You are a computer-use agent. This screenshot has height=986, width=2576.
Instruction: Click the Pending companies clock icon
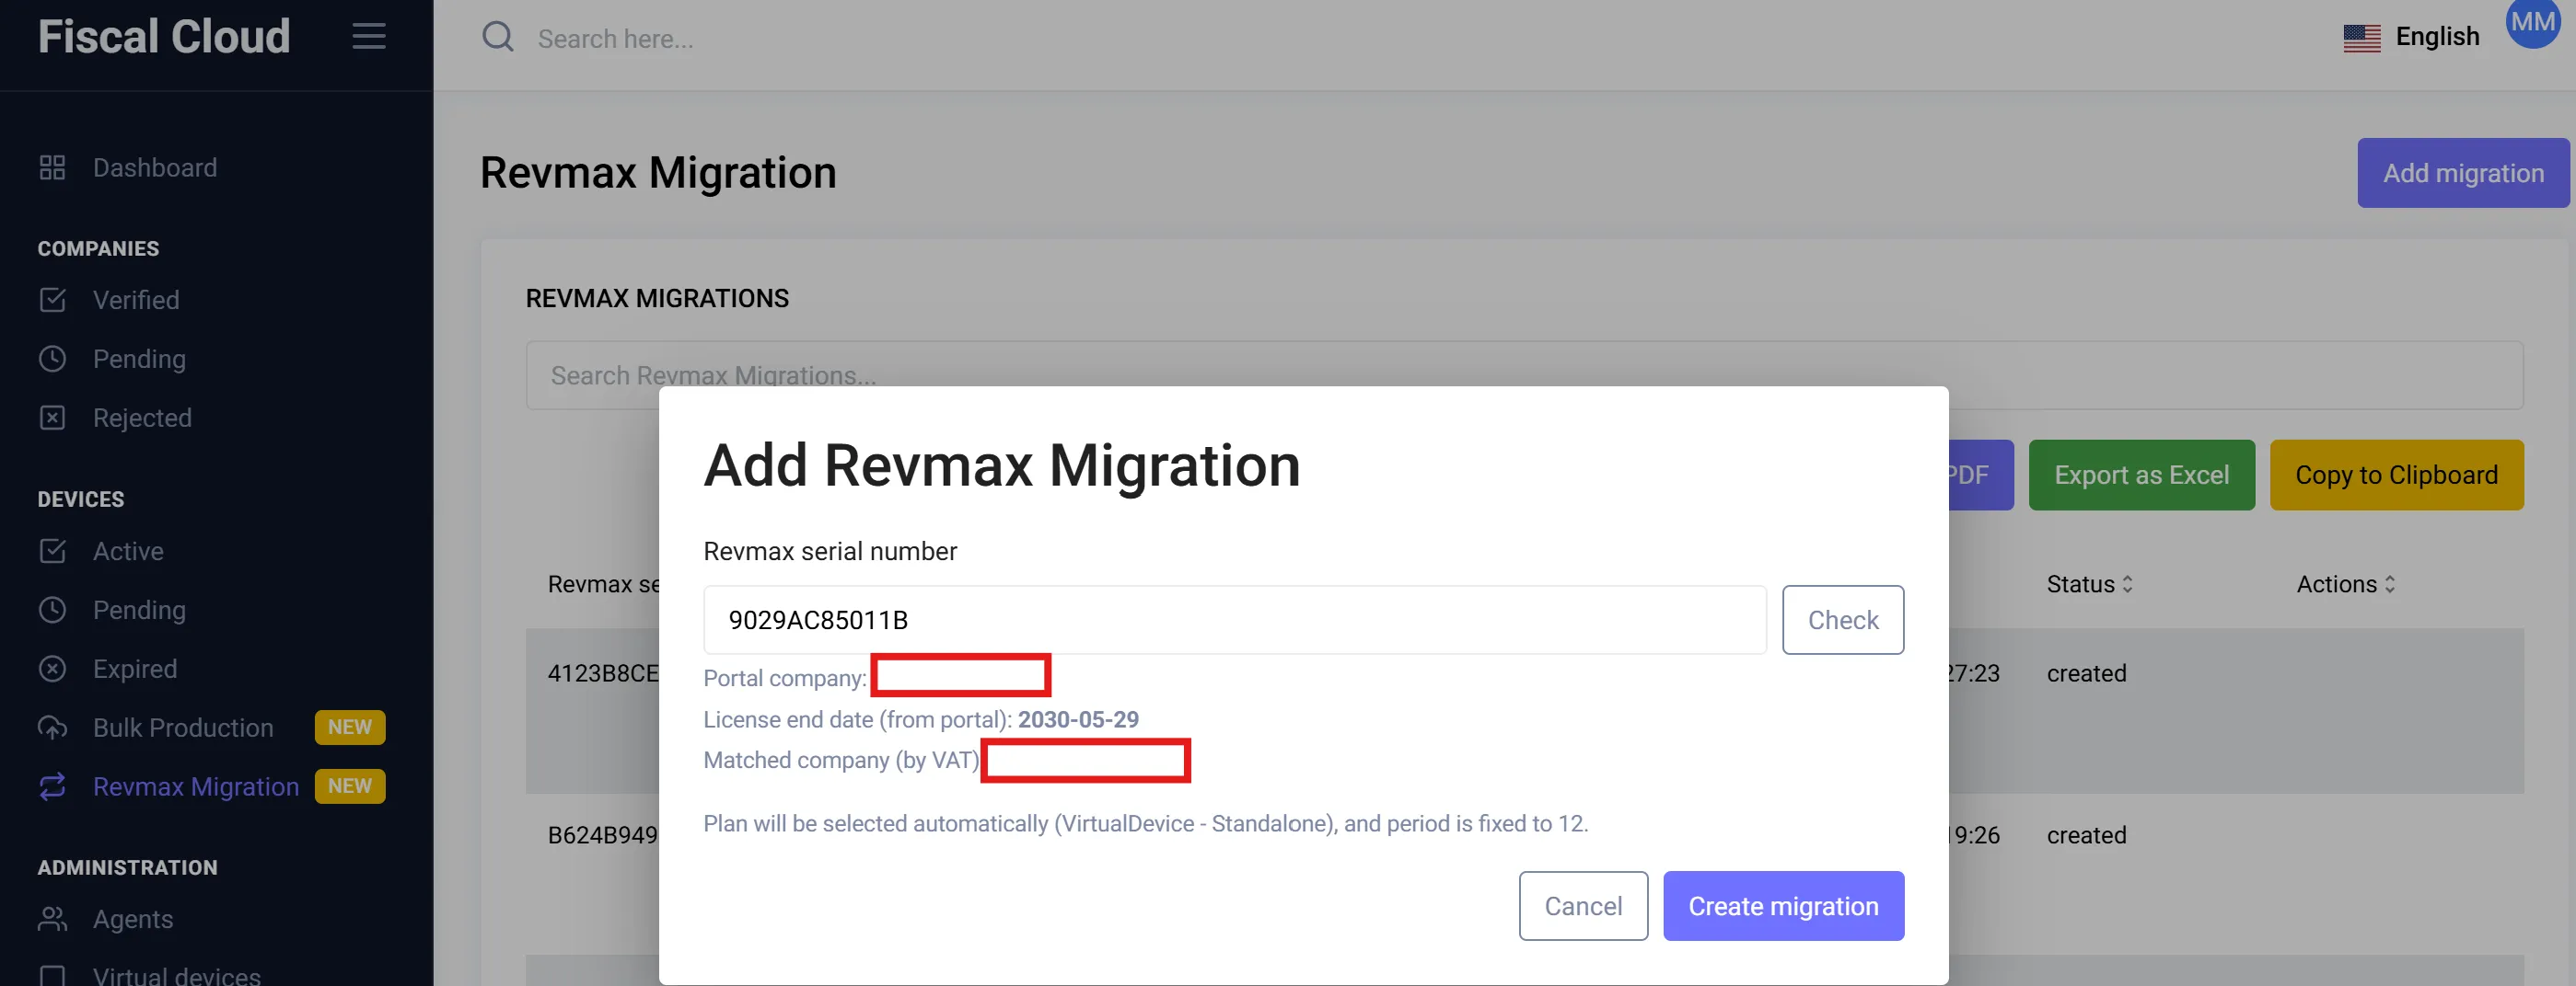52,359
